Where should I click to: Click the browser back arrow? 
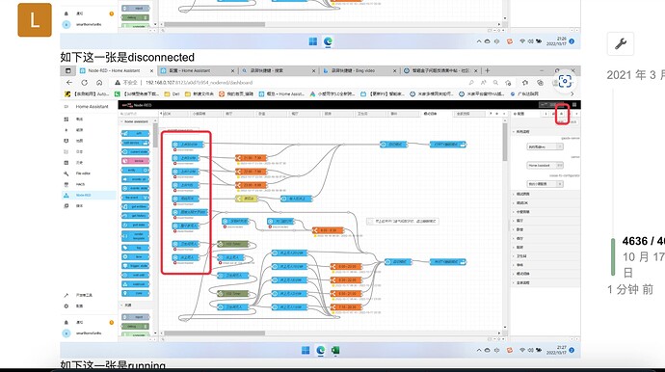tap(69, 82)
